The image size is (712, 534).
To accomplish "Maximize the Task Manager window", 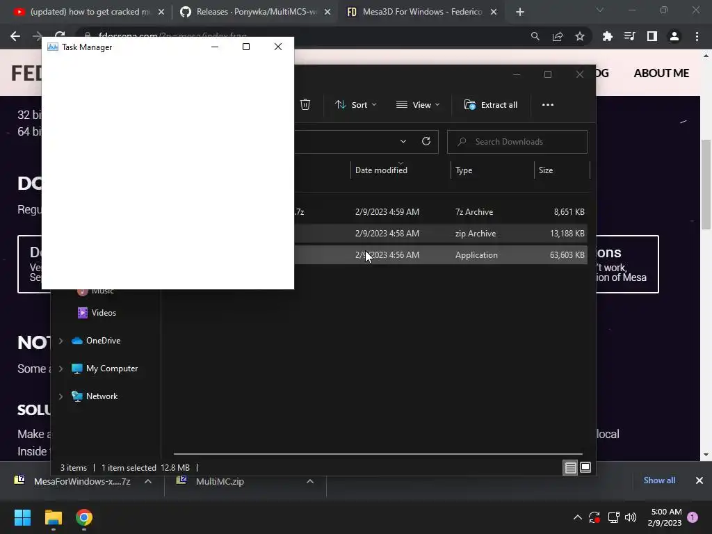I will pos(246,47).
